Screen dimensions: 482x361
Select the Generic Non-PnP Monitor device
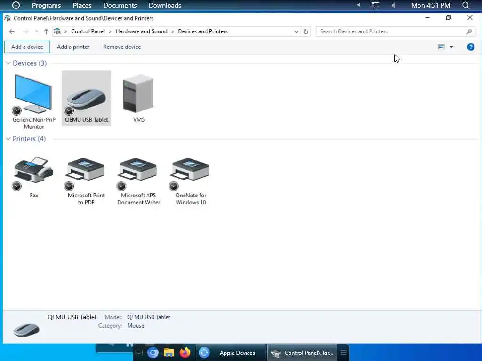[34, 102]
